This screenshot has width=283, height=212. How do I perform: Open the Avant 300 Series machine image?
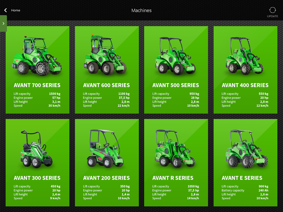[37, 149]
